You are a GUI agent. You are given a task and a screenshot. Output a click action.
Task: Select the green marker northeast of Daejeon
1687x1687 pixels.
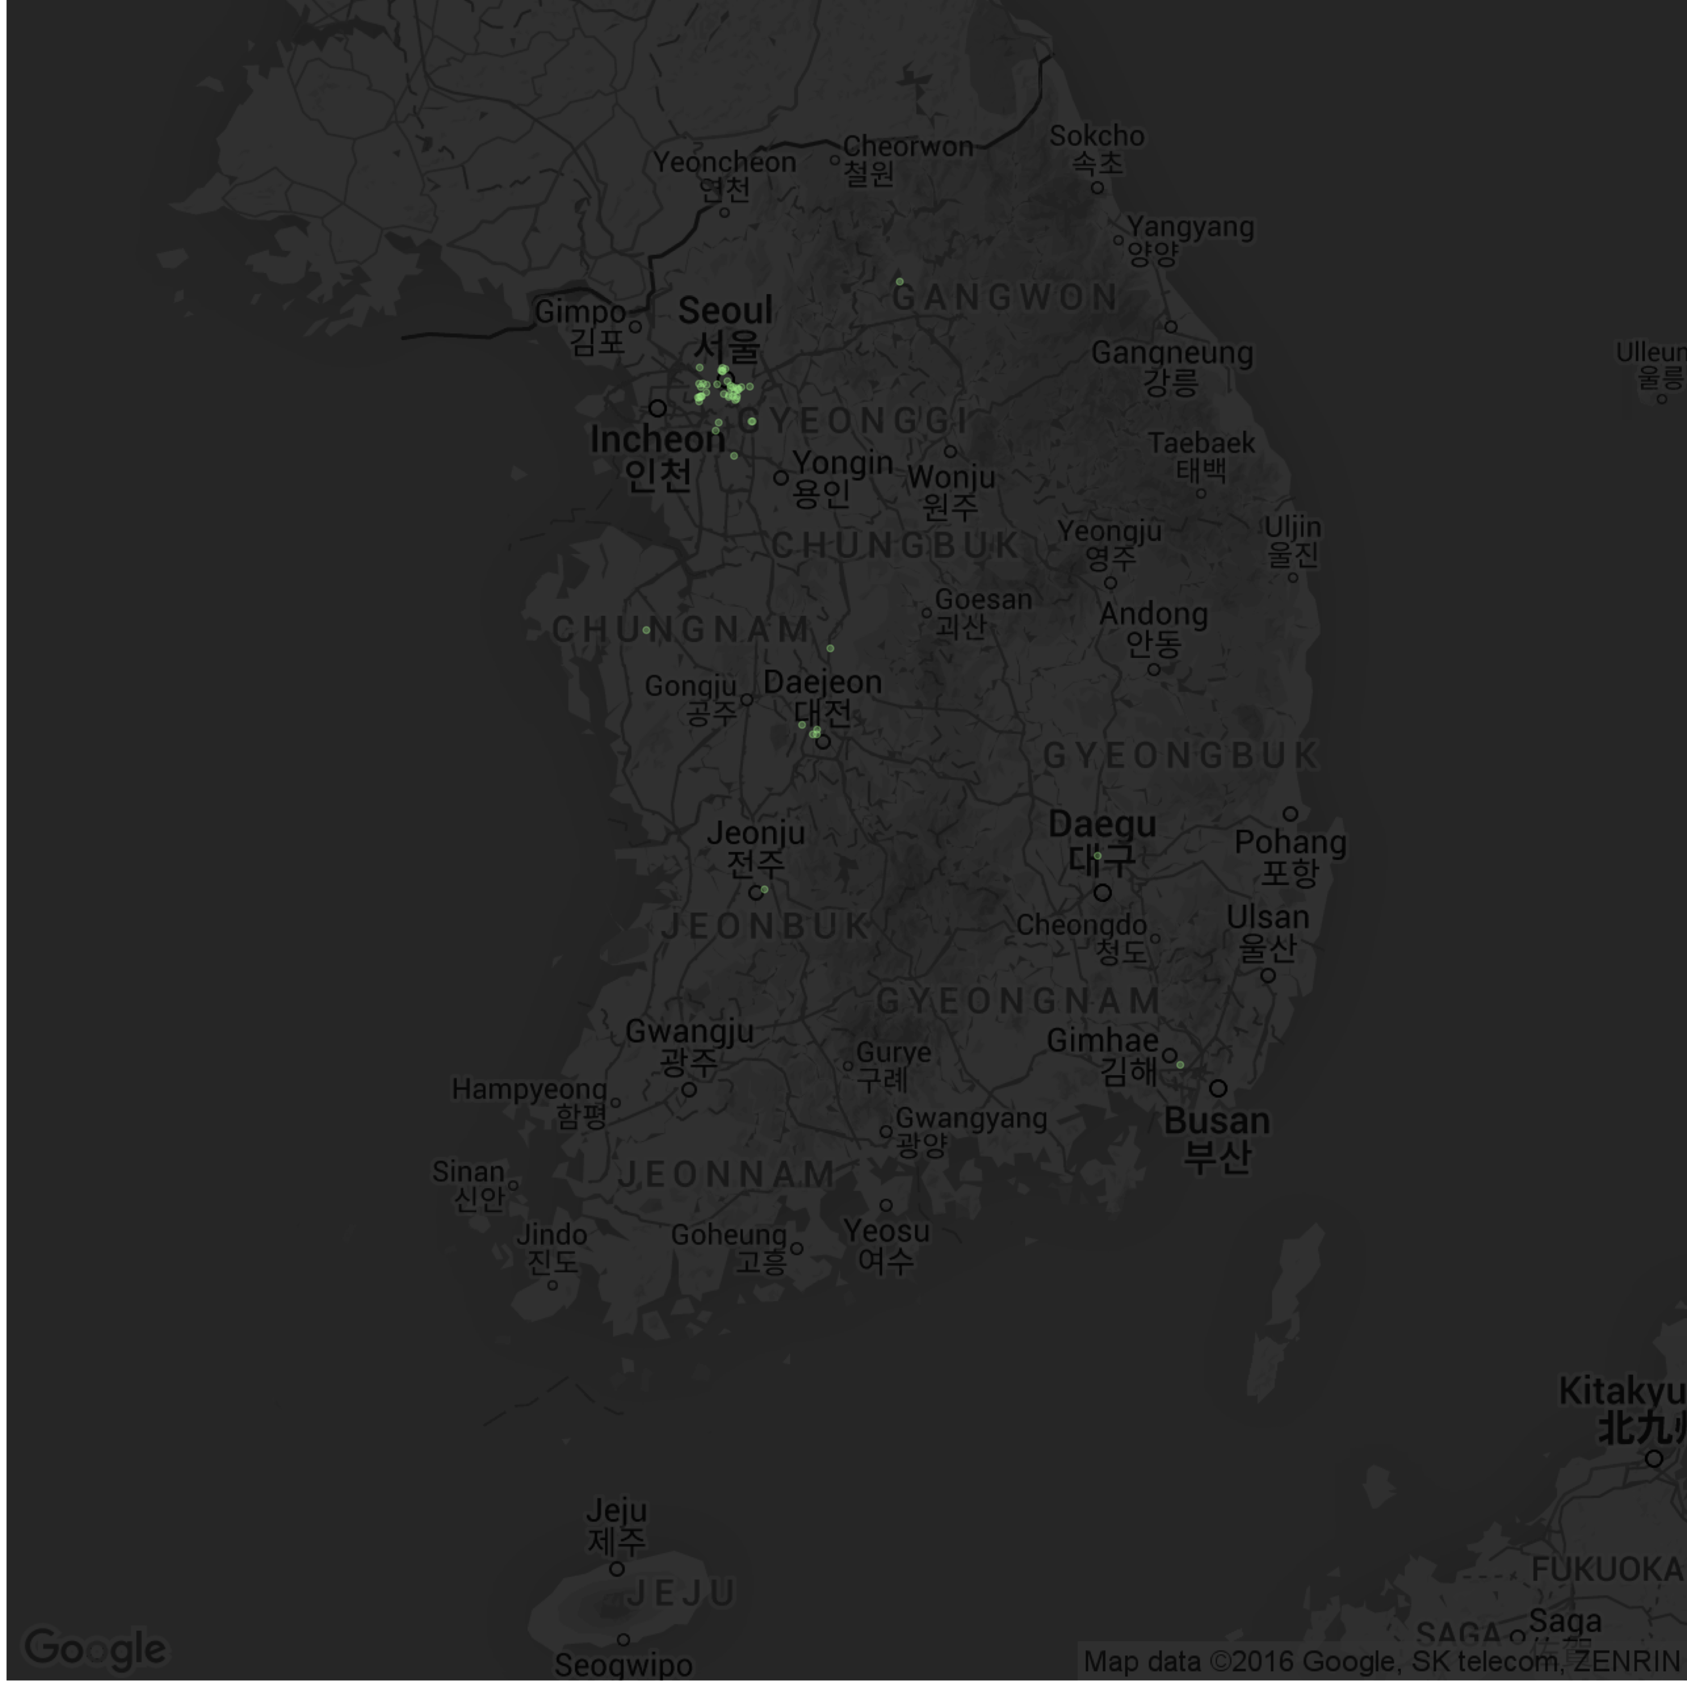pos(829,648)
